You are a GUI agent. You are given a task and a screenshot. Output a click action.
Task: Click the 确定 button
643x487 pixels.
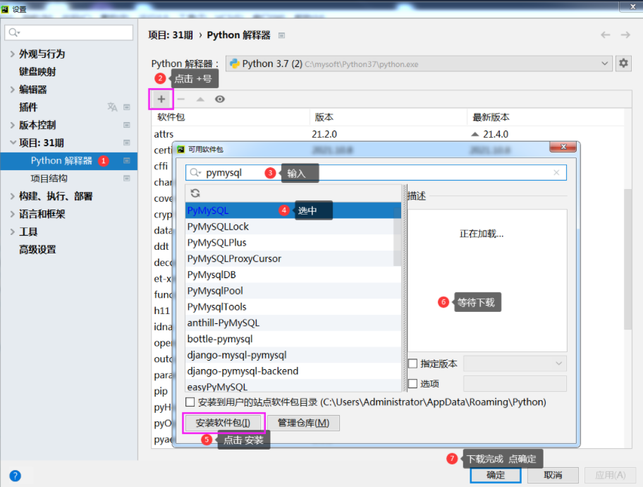pyautogui.click(x=496, y=475)
